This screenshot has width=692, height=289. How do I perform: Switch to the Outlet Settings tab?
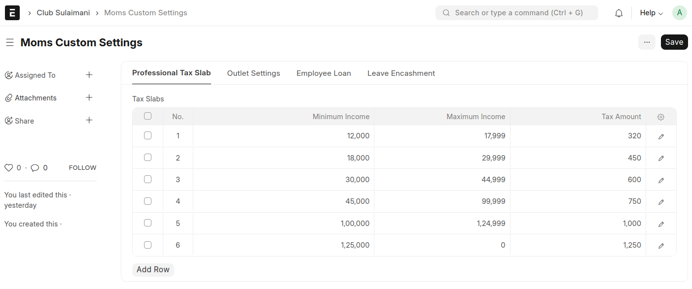[254, 73]
